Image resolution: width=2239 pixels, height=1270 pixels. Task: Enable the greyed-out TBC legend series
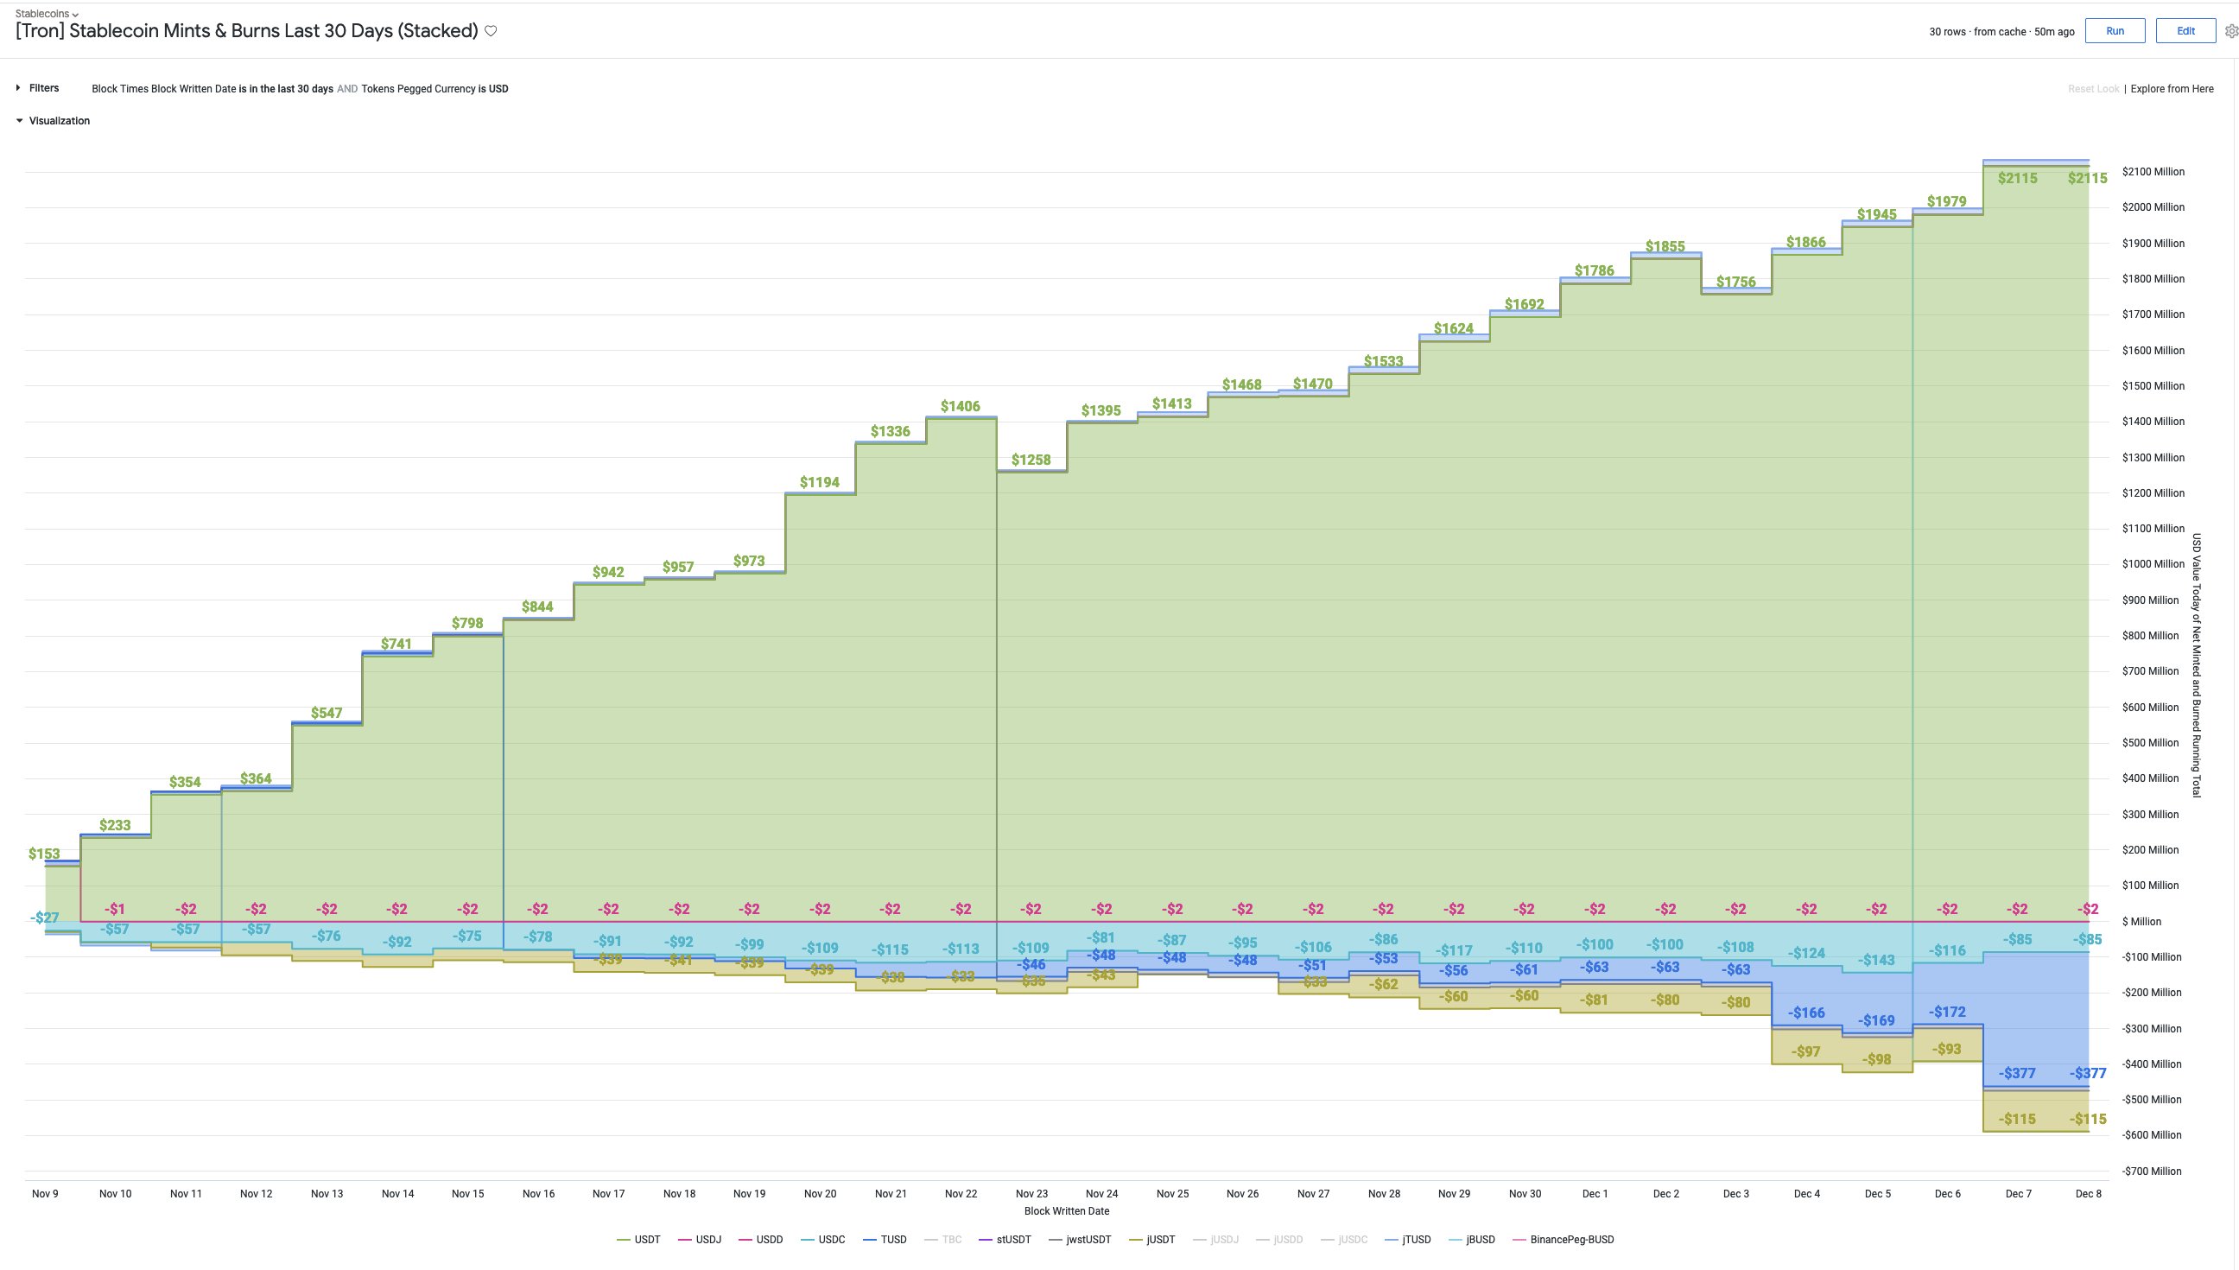pyautogui.click(x=951, y=1240)
